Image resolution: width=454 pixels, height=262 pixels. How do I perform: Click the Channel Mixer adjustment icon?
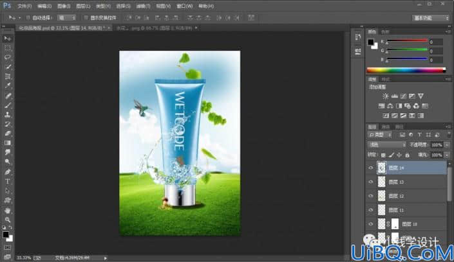(416, 106)
